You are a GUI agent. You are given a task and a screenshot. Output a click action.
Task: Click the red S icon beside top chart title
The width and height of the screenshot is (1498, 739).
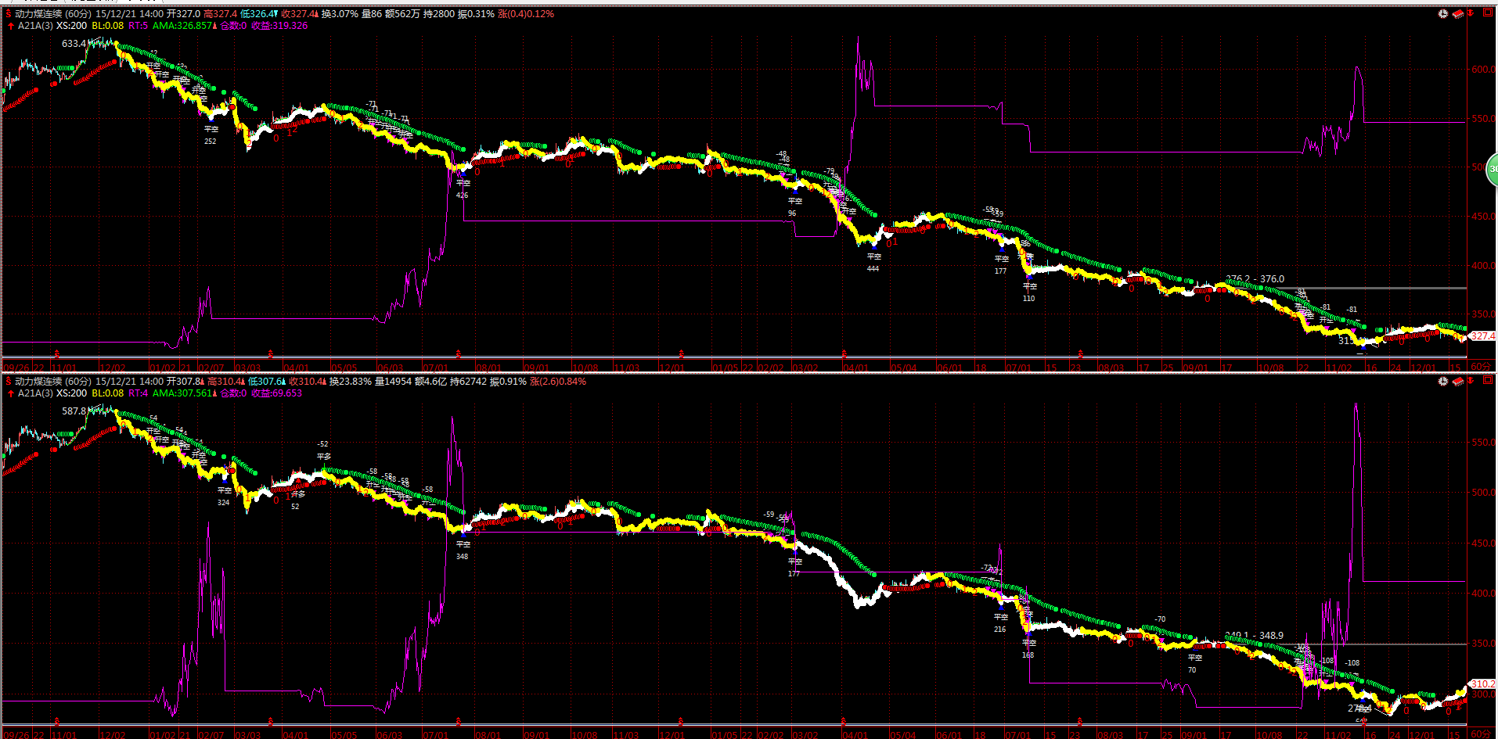click(9, 14)
